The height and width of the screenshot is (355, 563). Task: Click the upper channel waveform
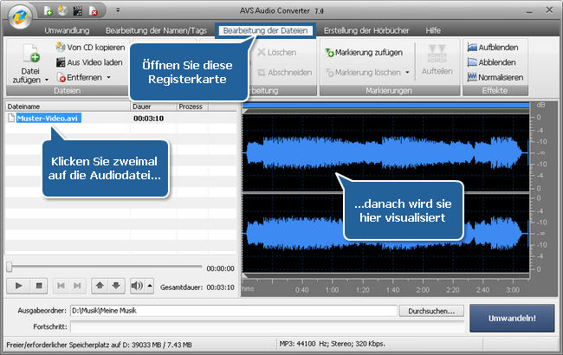click(385, 153)
